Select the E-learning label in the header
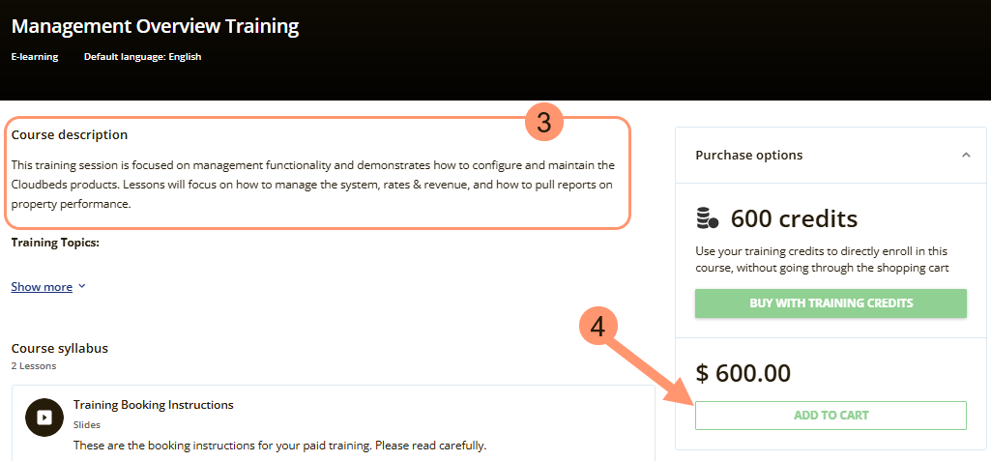Image resolution: width=991 pixels, height=461 pixels. pos(35,57)
